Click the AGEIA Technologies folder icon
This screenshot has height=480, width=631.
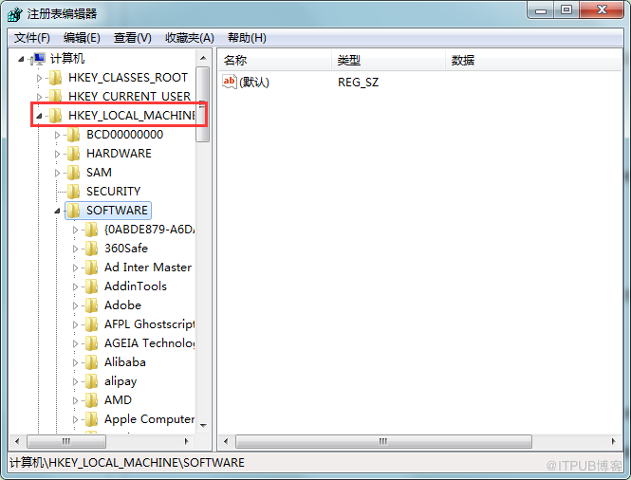click(91, 343)
